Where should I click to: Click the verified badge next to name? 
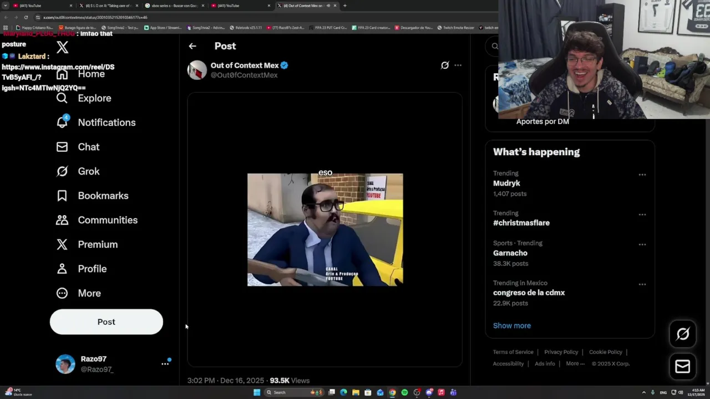(x=284, y=65)
